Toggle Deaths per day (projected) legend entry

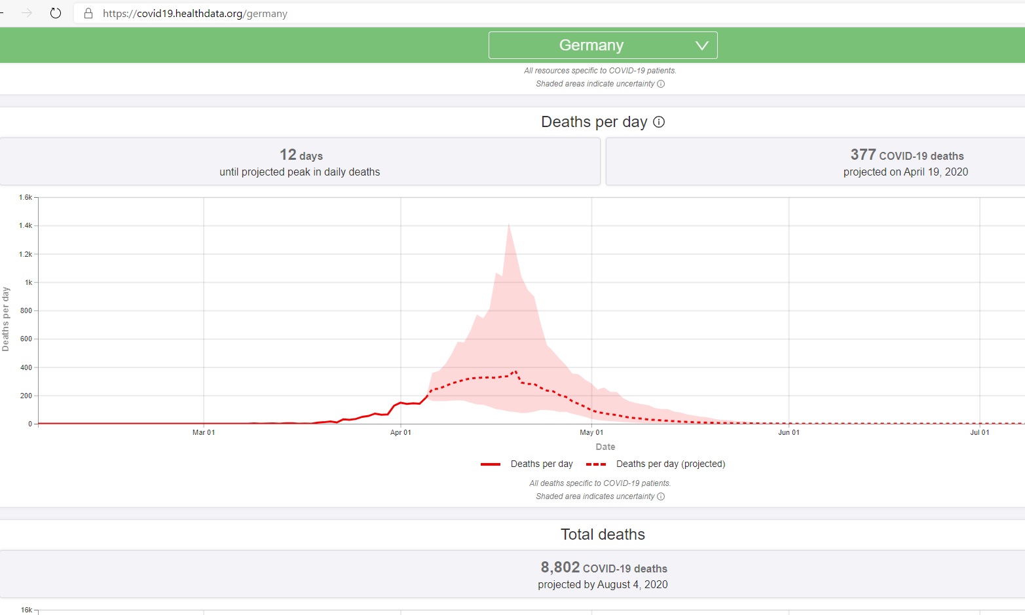tap(671, 464)
